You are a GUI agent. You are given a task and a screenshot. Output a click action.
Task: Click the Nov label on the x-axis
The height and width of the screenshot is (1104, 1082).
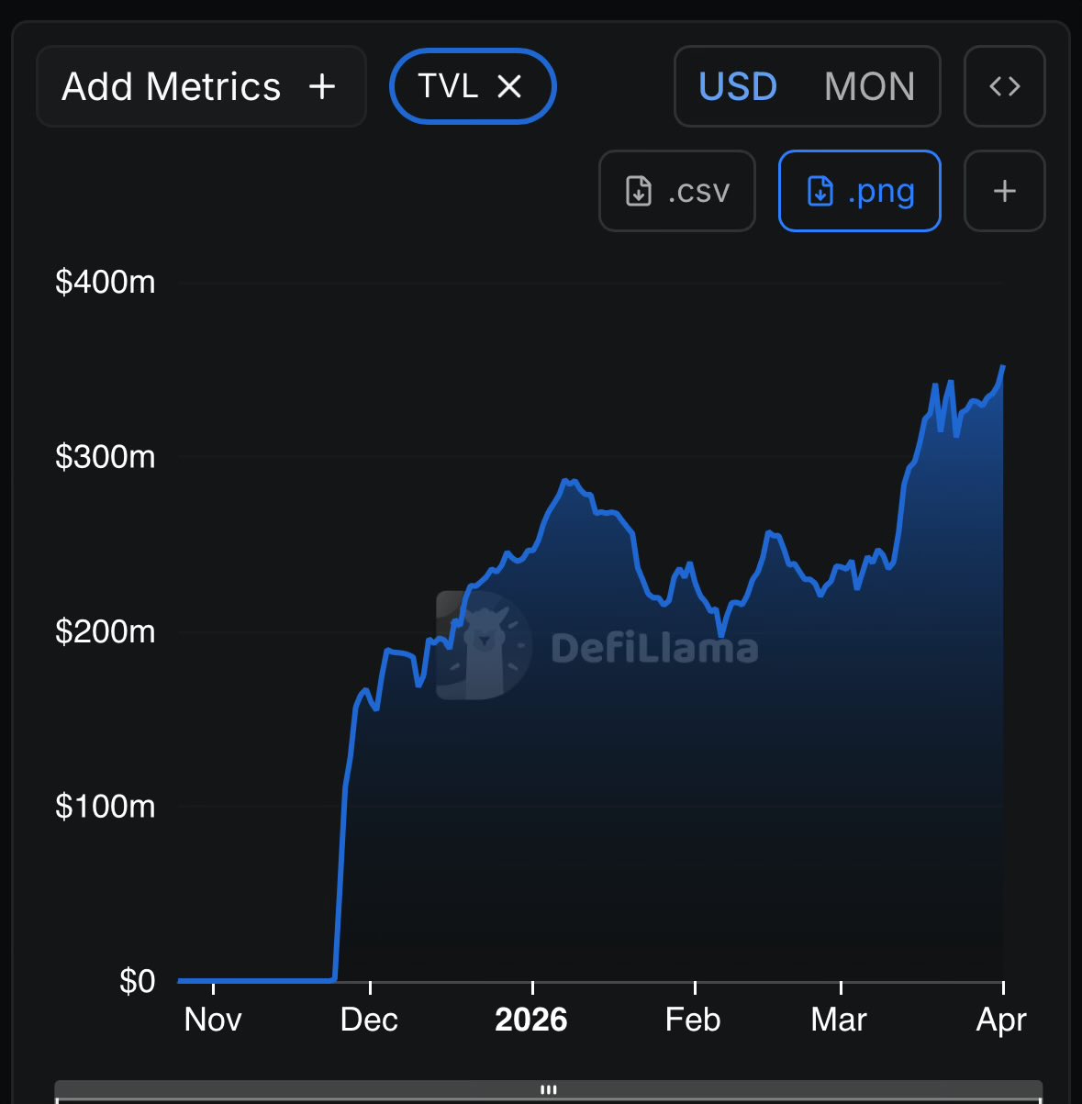pos(213,1020)
